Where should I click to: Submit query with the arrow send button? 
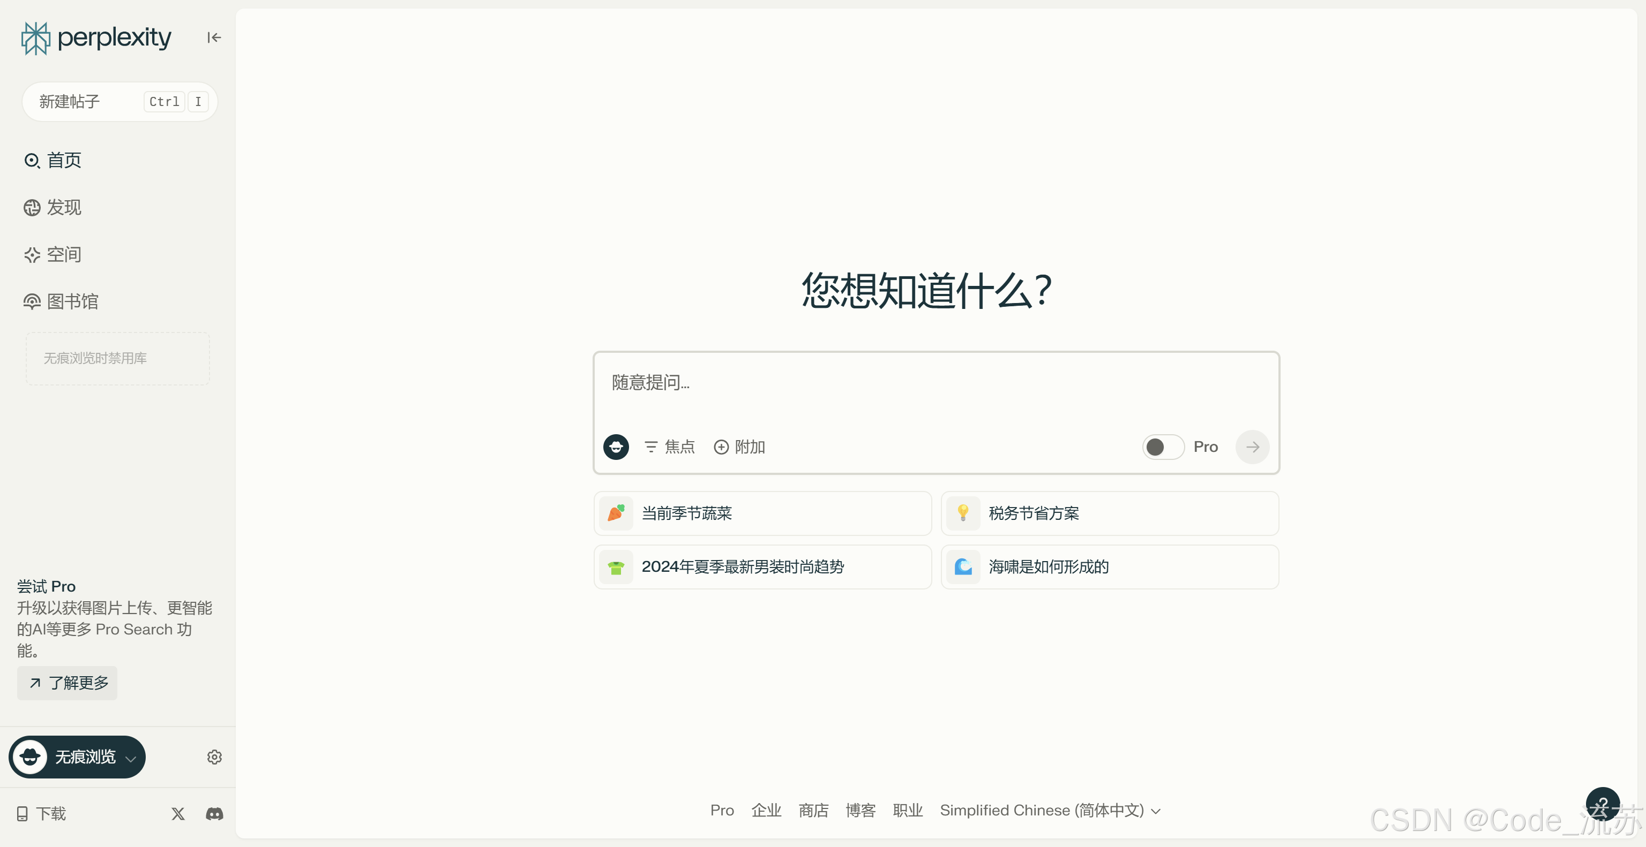pos(1252,447)
